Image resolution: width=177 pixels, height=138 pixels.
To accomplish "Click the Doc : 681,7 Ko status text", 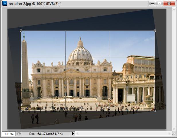I will pos(46,134).
